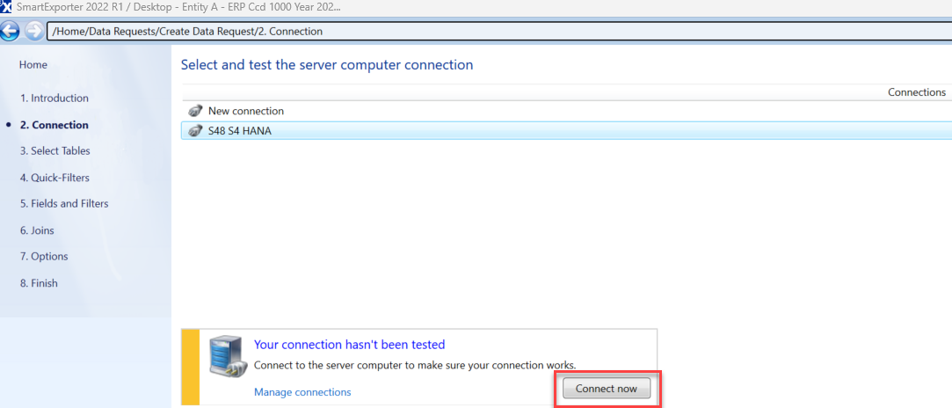Open the 4. Quick-Filters step
This screenshot has width=952, height=408.
[x=55, y=178]
